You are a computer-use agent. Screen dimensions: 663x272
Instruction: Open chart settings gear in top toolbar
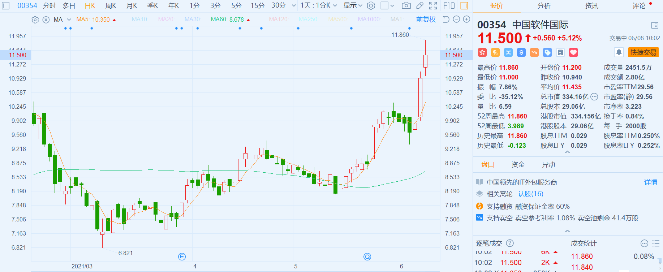(x=371, y=5)
